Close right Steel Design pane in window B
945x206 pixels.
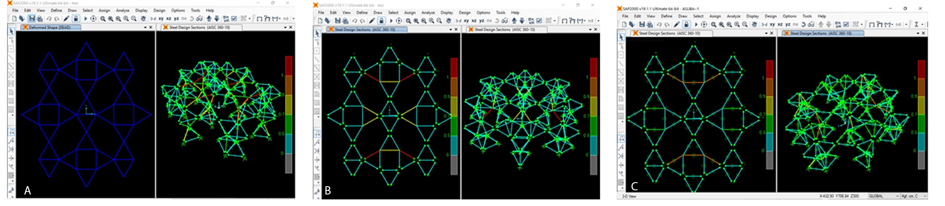click(596, 30)
